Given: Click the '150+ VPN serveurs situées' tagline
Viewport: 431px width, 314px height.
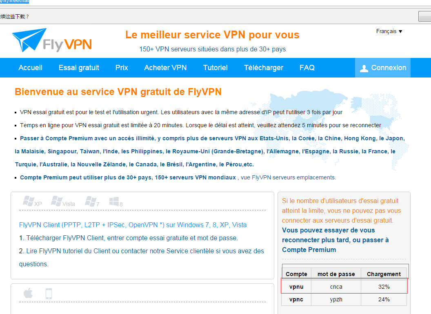Looking at the screenshot, I should coord(213,49).
